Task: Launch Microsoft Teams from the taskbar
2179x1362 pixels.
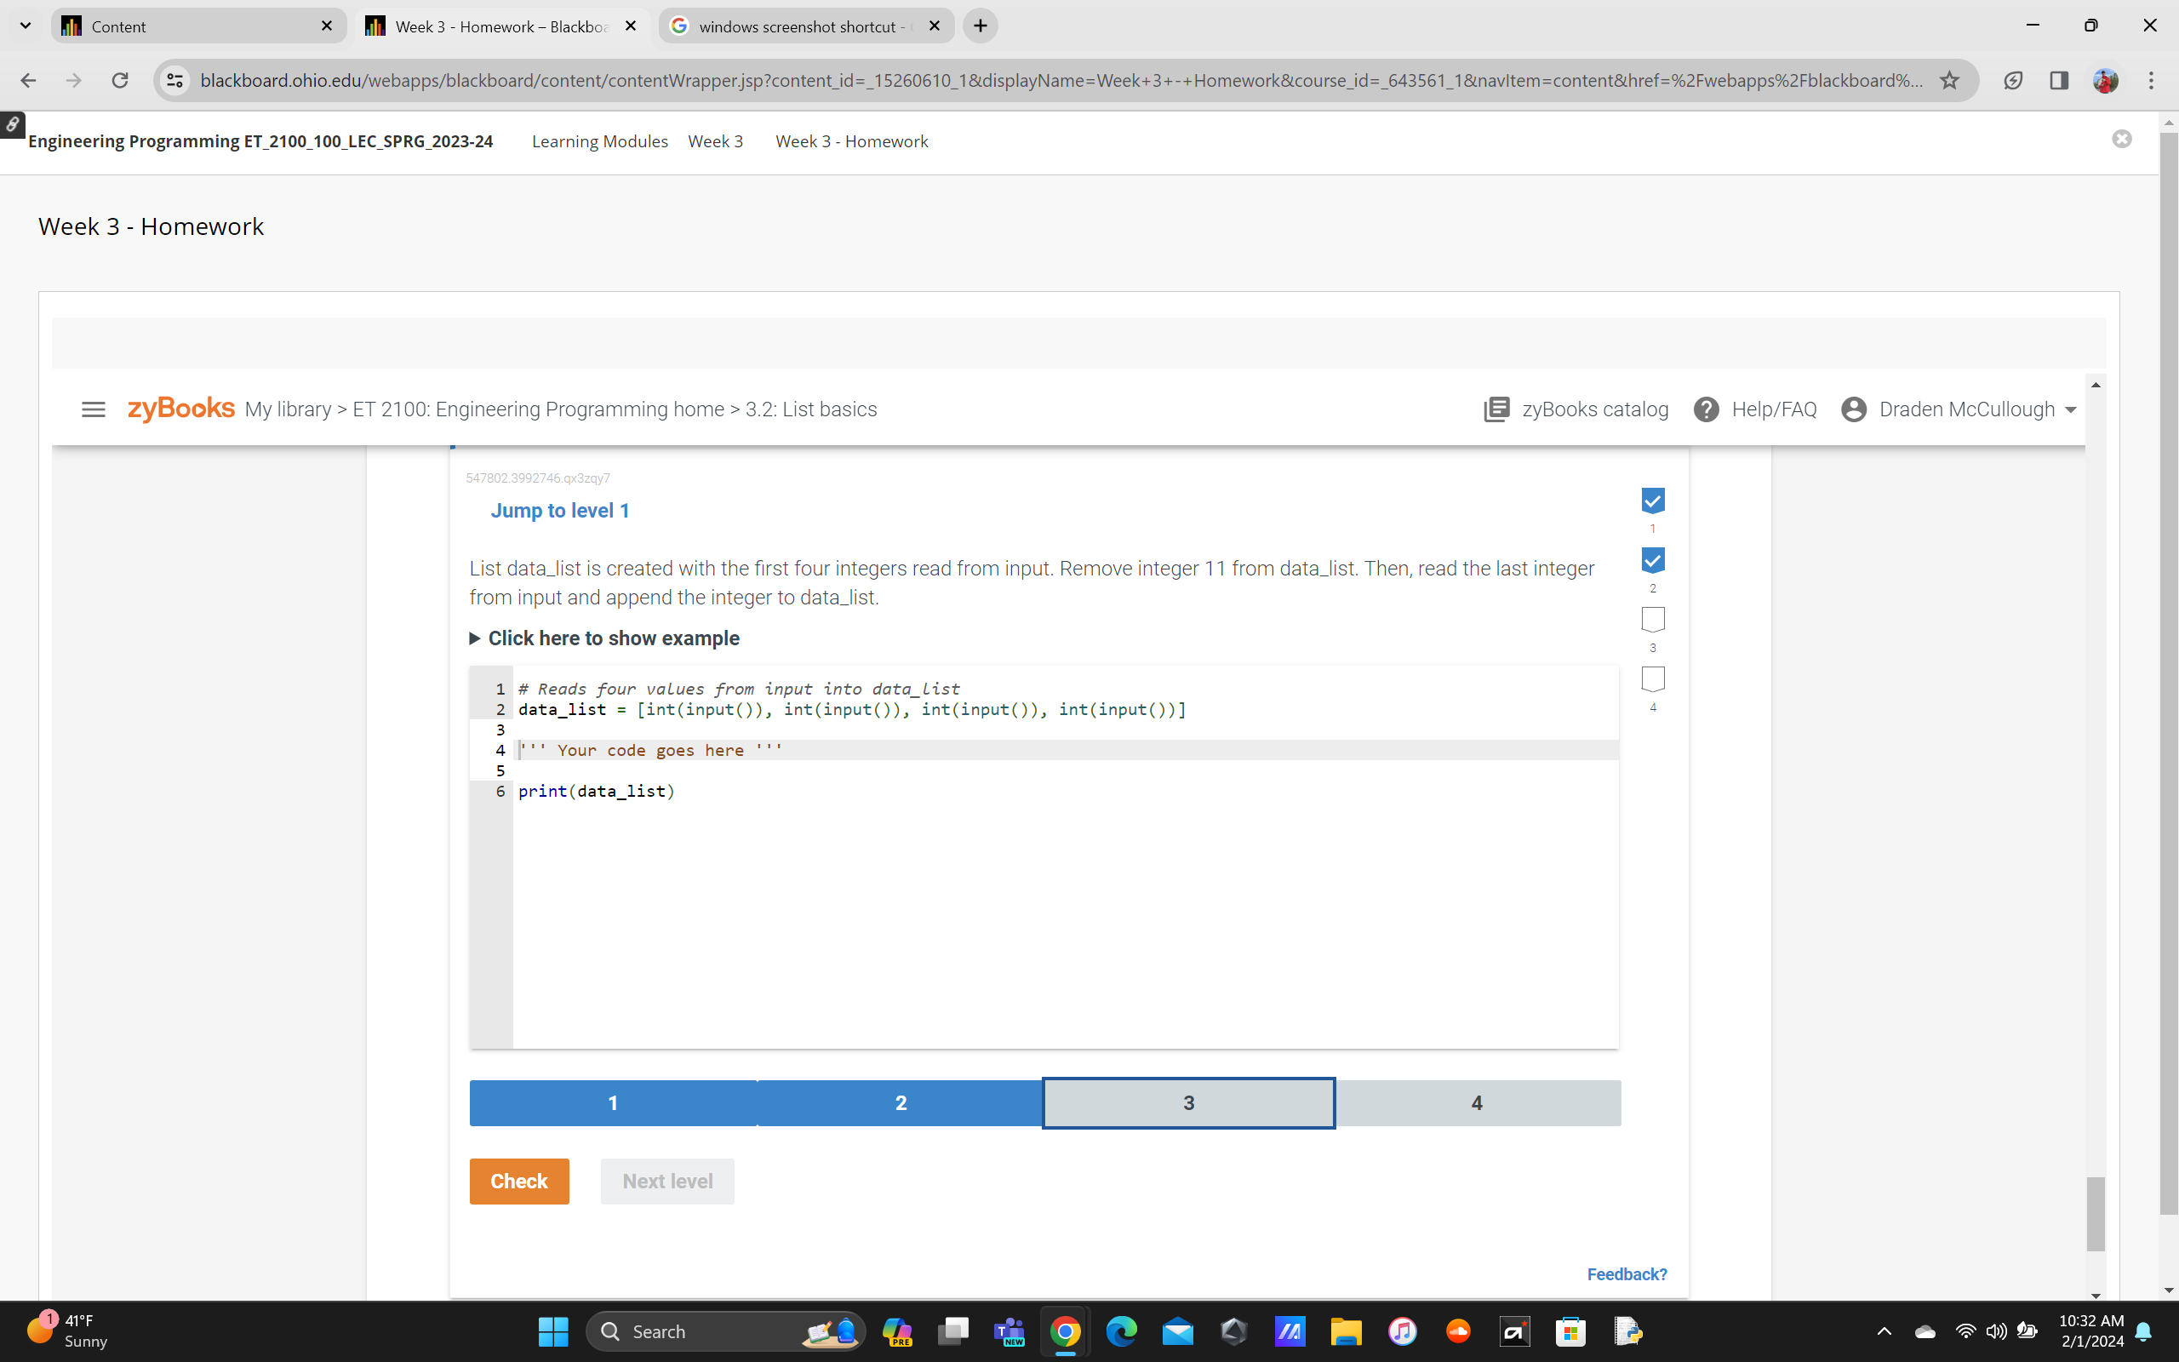Action: (x=1009, y=1331)
